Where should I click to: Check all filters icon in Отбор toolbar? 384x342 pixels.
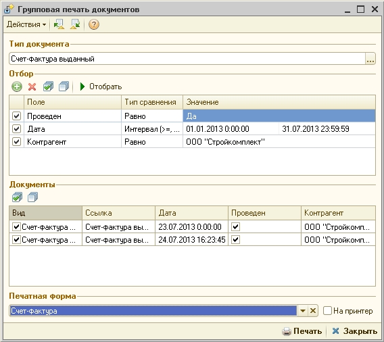point(48,87)
